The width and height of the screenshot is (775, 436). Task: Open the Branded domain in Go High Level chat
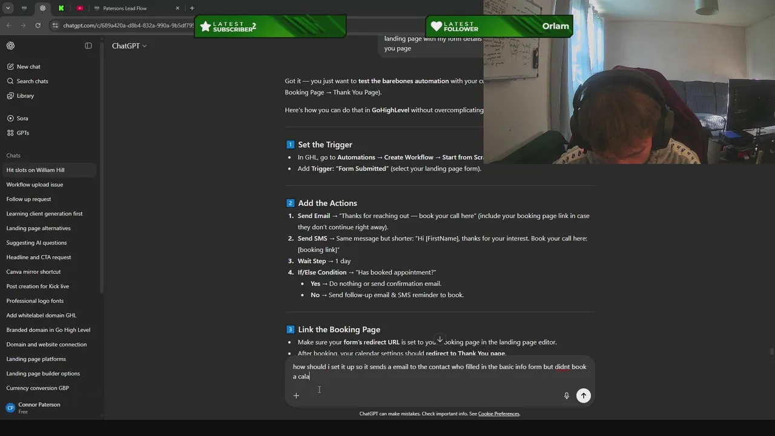pos(48,330)
